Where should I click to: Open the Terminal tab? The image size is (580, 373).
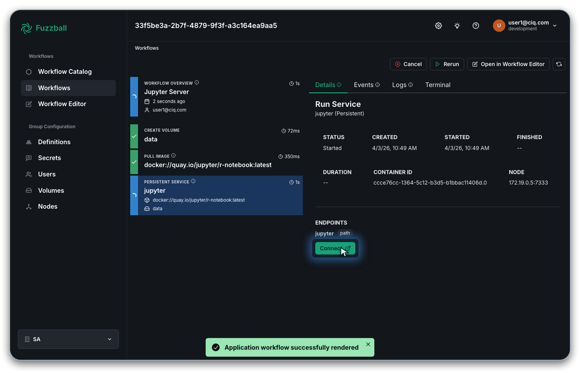point(438,85)
